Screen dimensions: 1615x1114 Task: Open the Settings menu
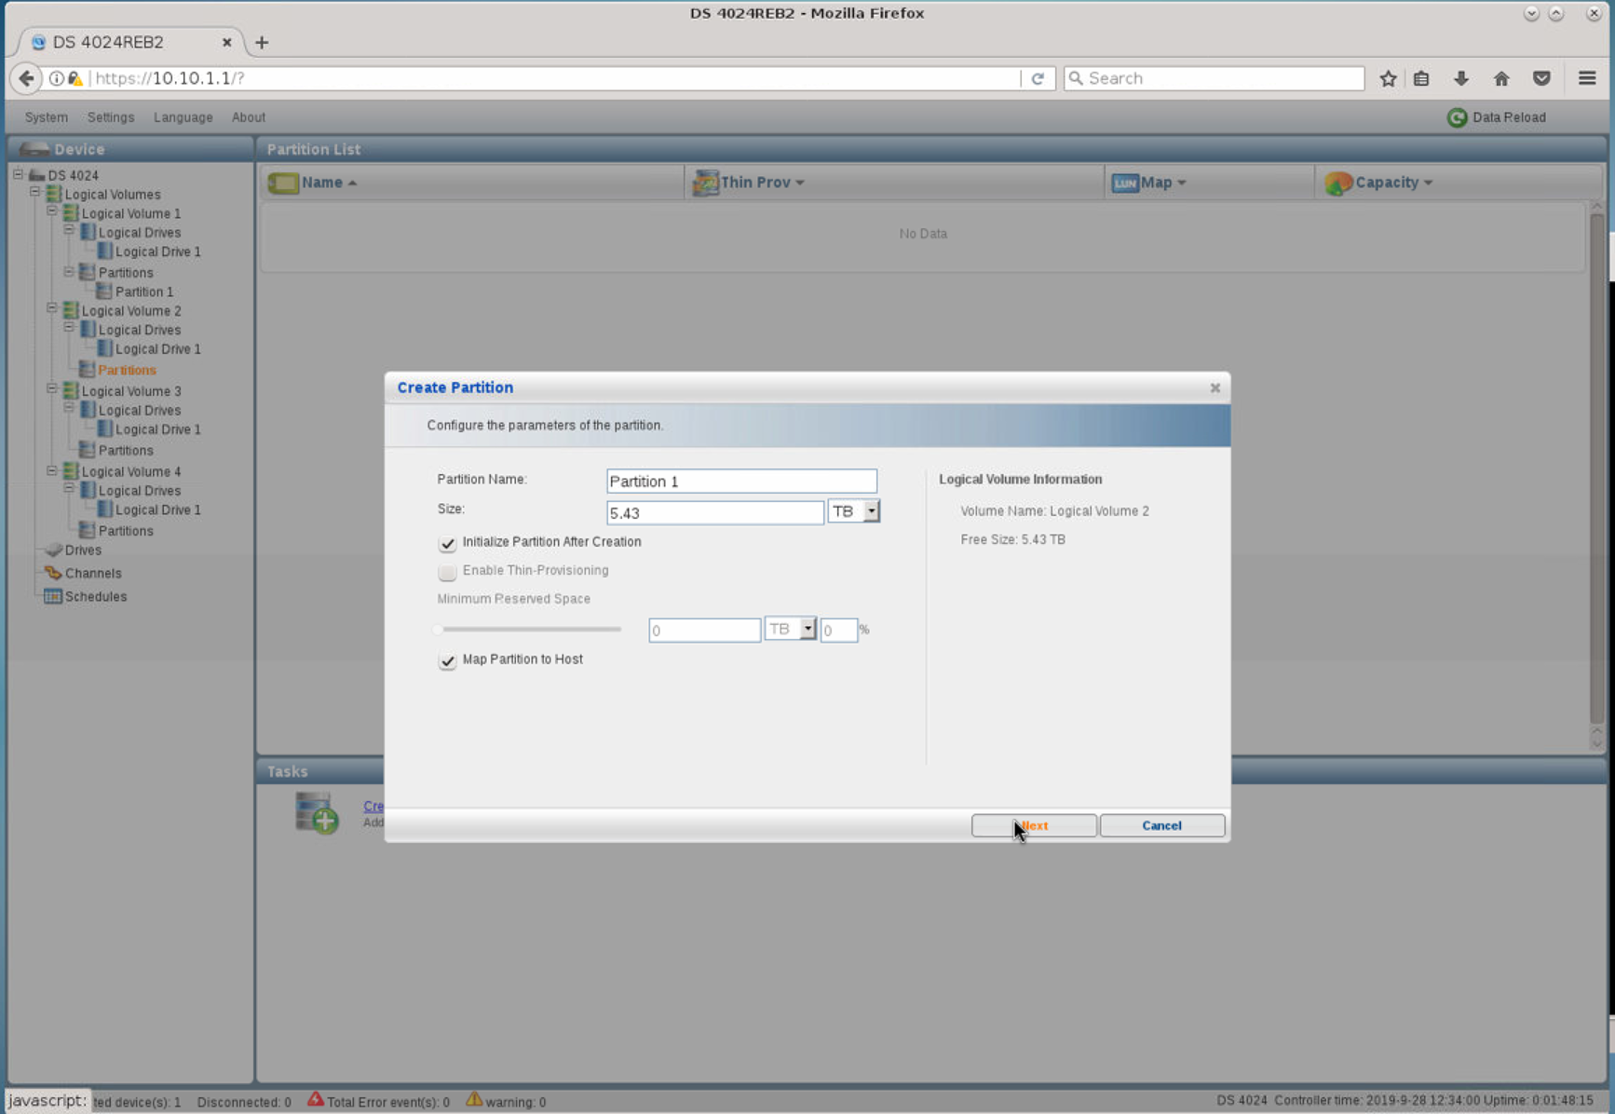click(110, 117)
